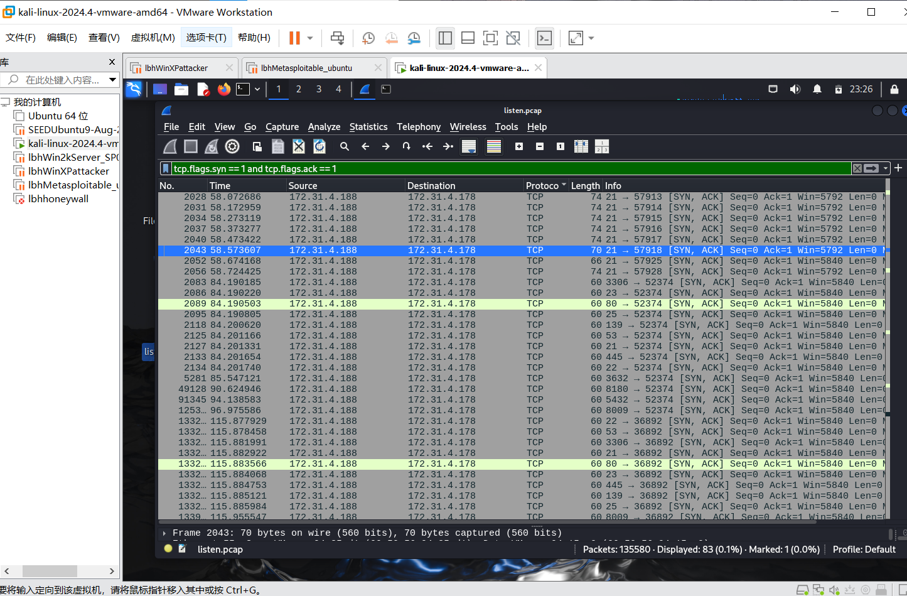The height and width of the screenshot is (596, 907).
Task: Edit capture file properties icon in the status bar
Action: coord(182,548)
